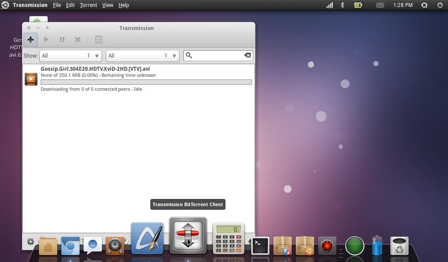Click the Add torrent plus button

pyautogui.click(x=31, y=40)
